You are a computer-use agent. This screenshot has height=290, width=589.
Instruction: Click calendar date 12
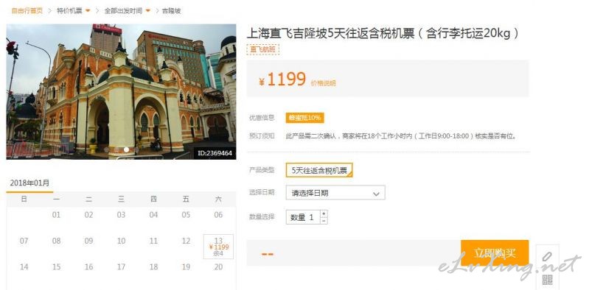coord(186,241)
